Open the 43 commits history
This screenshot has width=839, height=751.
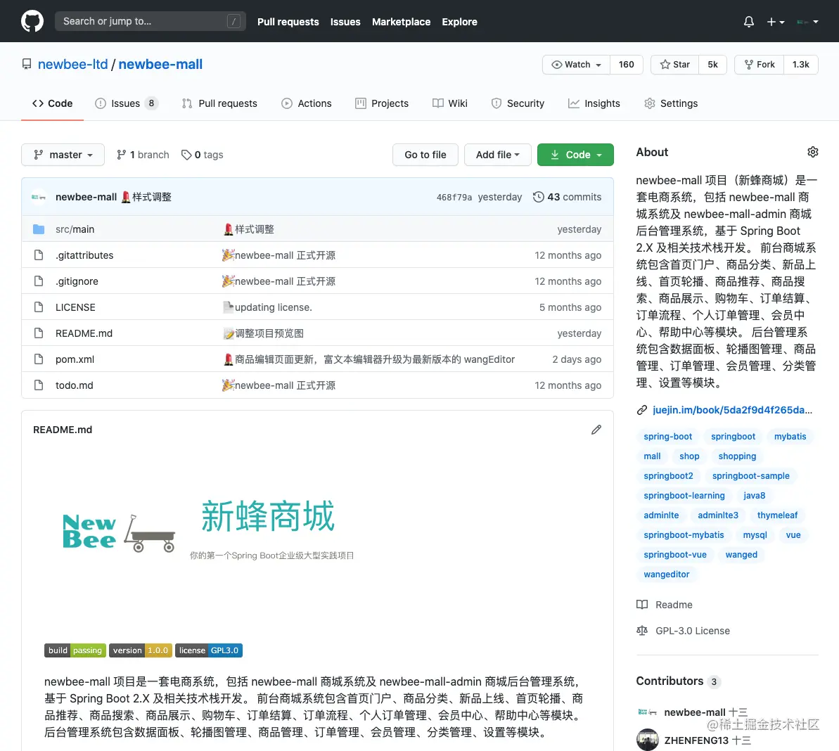[x=567, y=197]
